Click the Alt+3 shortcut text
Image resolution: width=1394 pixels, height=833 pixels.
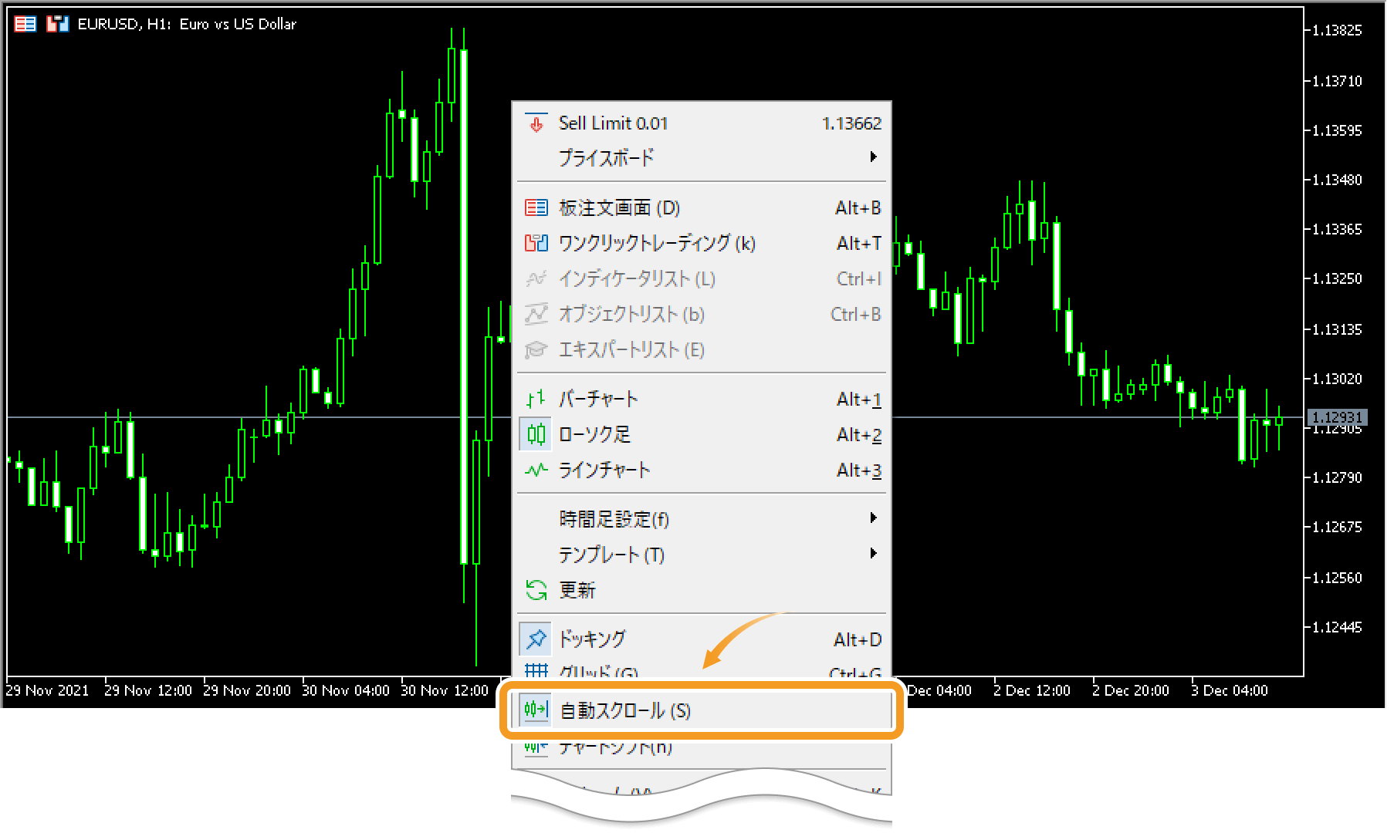(x=859, y=470)
